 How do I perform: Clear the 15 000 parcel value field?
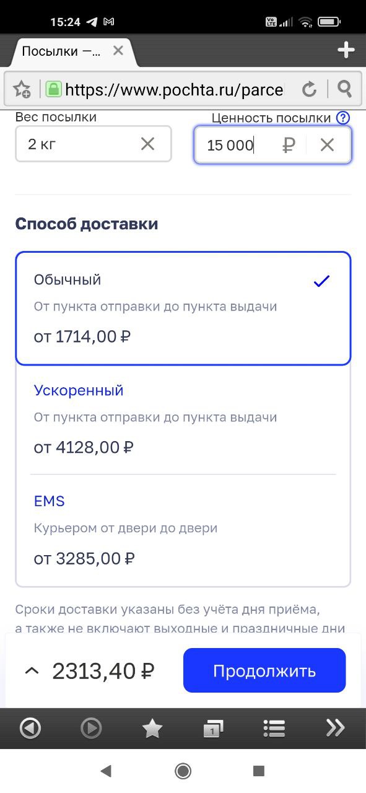pos(327,145)
